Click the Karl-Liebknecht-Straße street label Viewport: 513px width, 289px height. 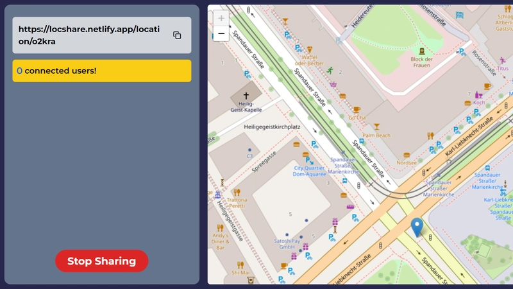click(469, 136)
